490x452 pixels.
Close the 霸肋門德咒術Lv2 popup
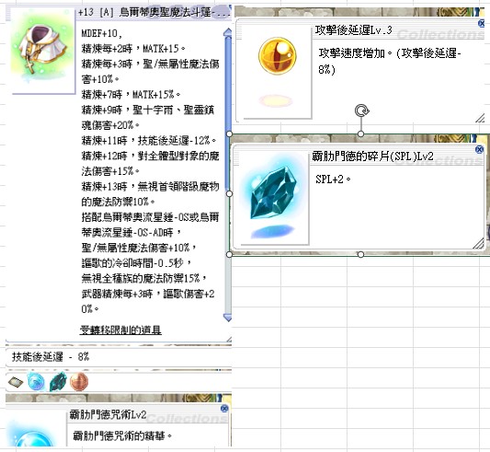tap(224, 409)
